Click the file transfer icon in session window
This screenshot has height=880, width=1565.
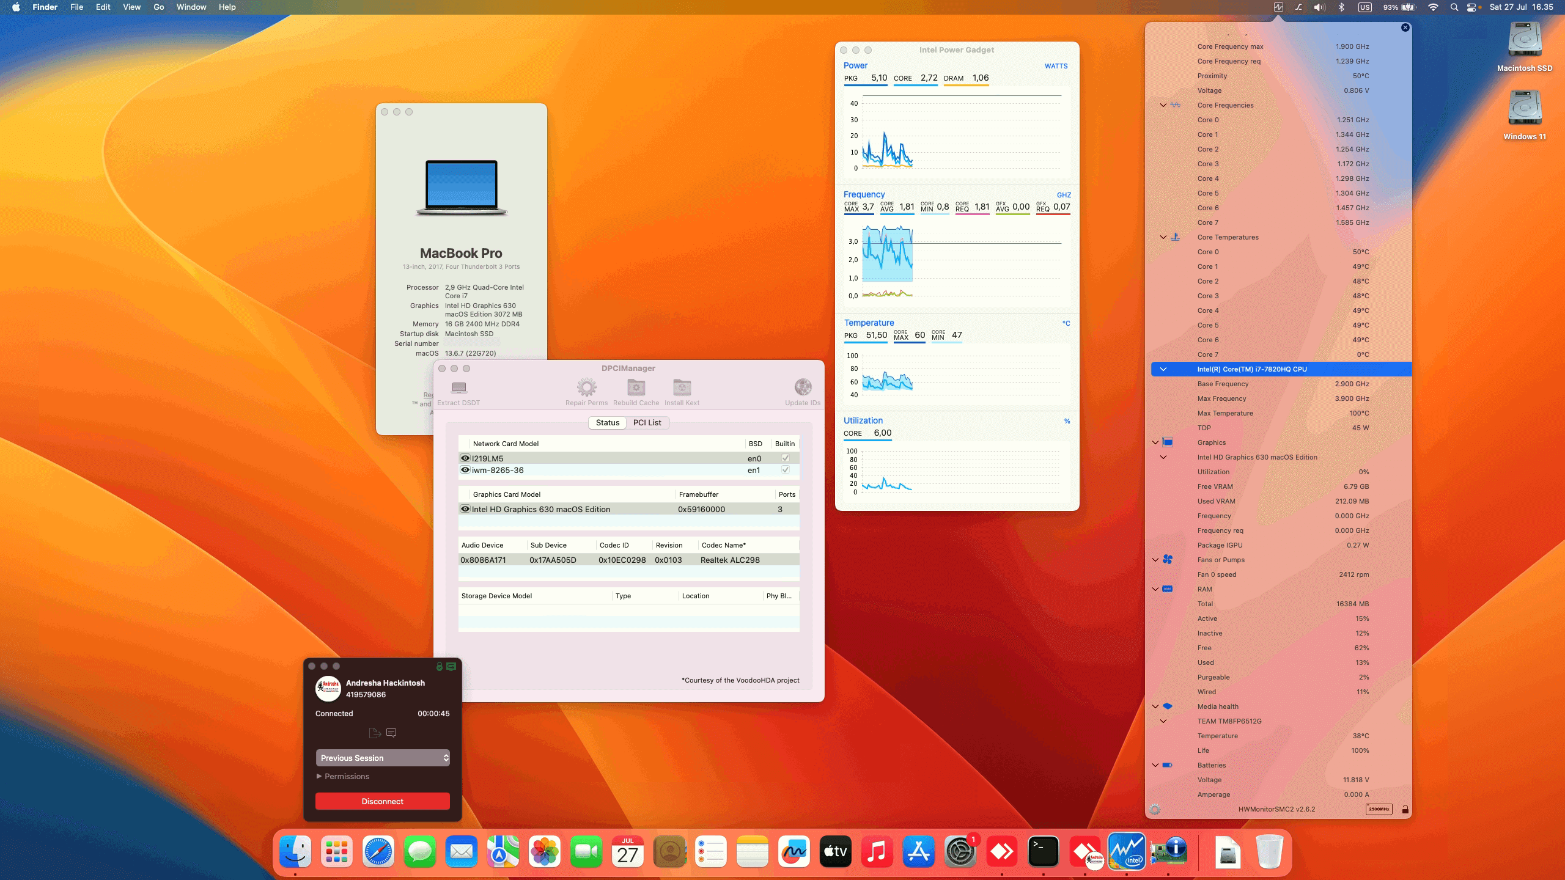(x=375, y=733)
